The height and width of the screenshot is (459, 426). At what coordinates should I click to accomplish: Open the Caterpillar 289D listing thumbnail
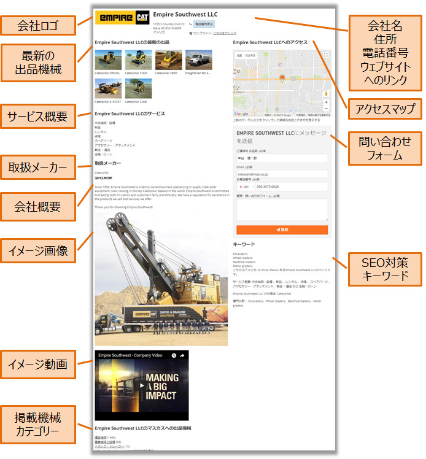(x=168, y=60)
